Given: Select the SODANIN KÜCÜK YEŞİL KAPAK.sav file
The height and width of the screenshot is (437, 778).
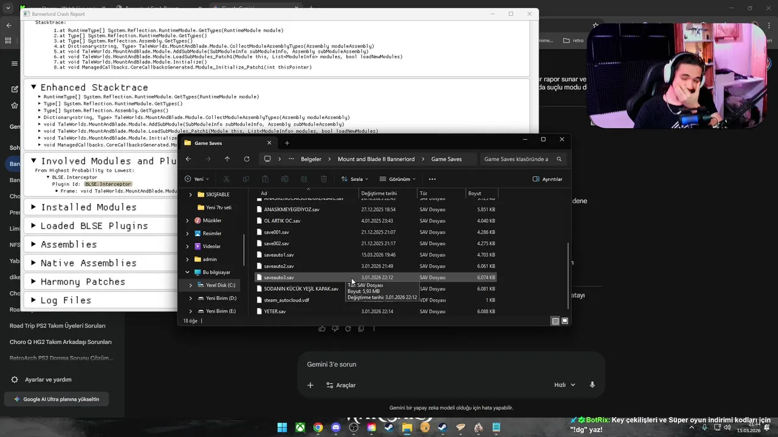Looking at the screenshot, I should pyautogui.click(x=376, y=289).
